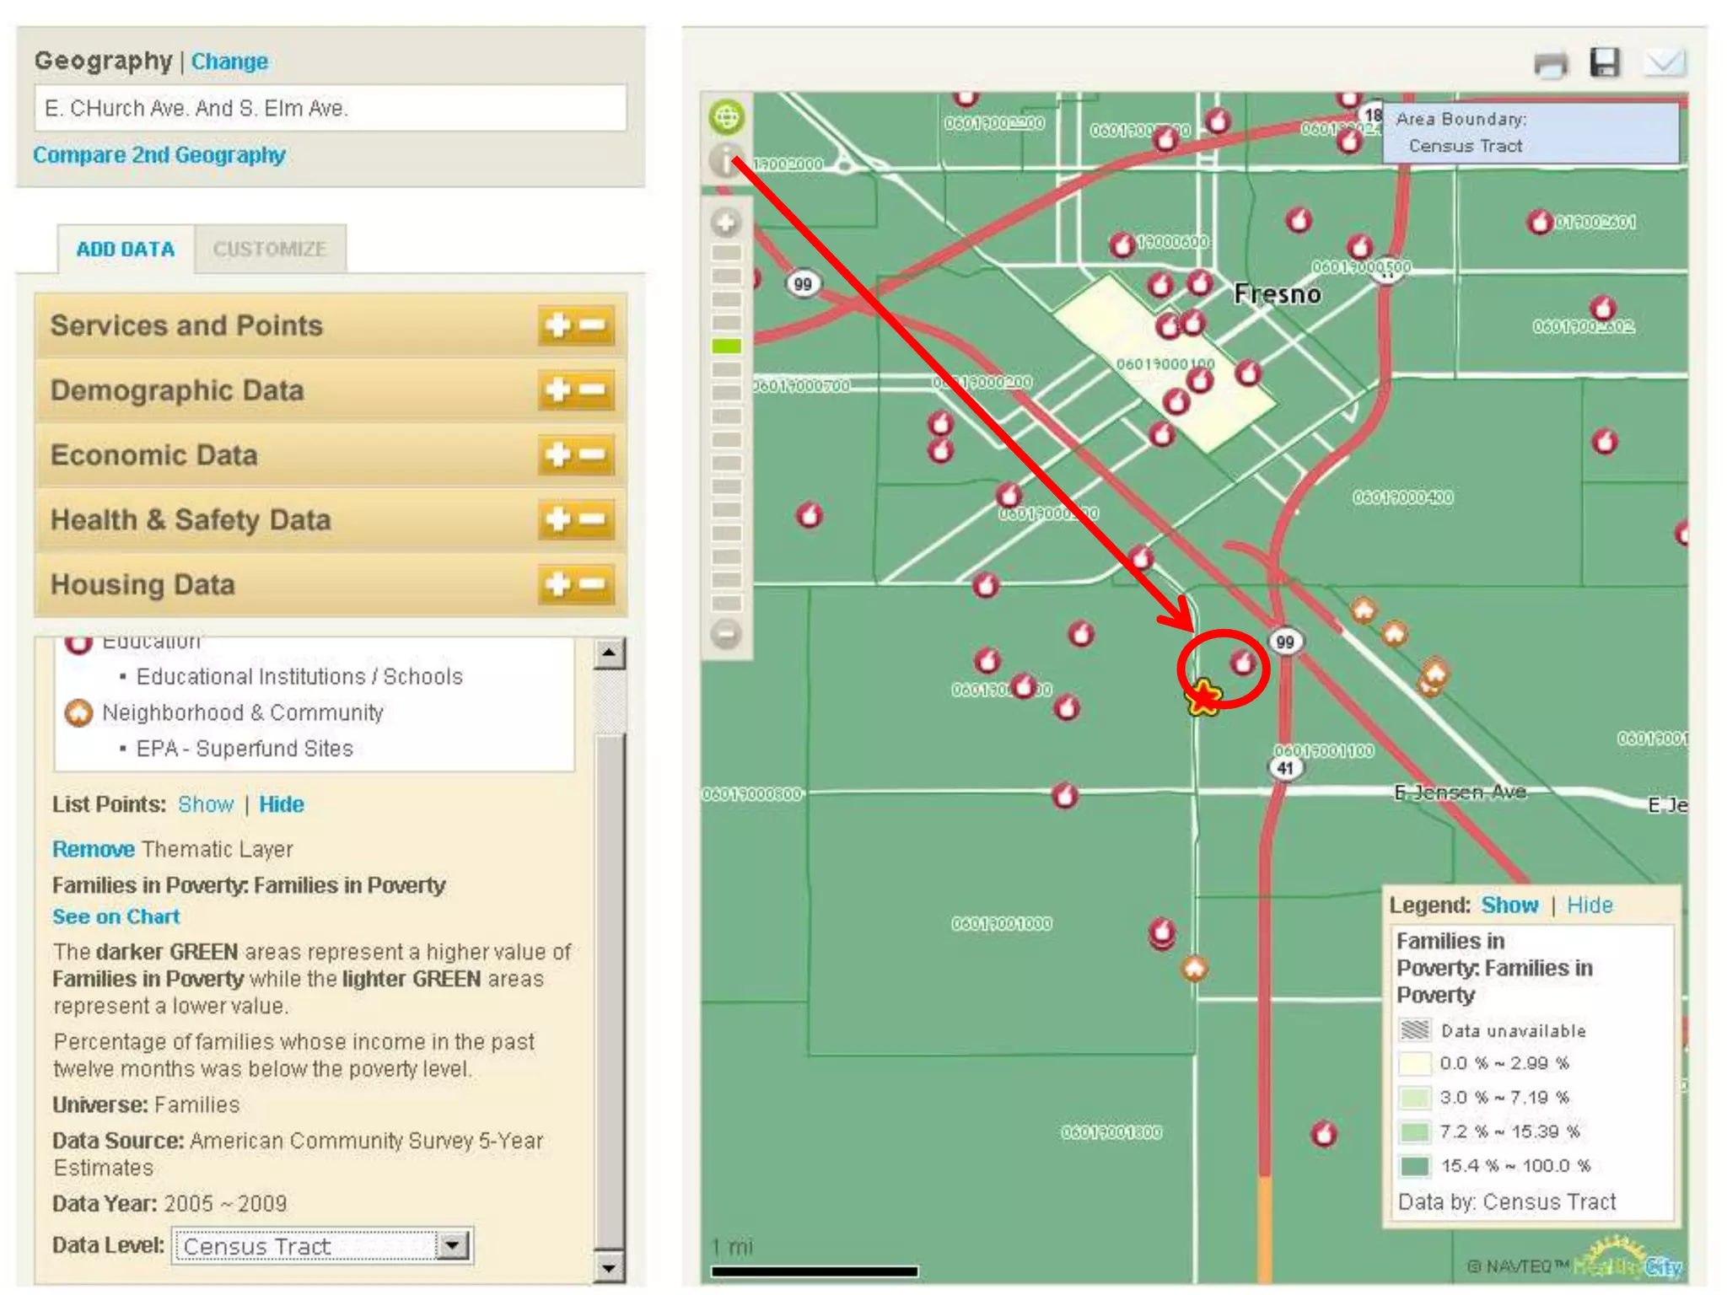Show the map legend

click(1509, 905)
